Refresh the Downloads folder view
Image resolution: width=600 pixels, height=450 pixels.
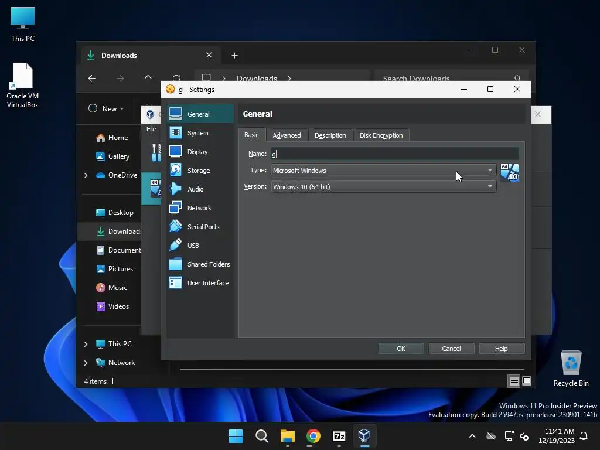point(176,78)
